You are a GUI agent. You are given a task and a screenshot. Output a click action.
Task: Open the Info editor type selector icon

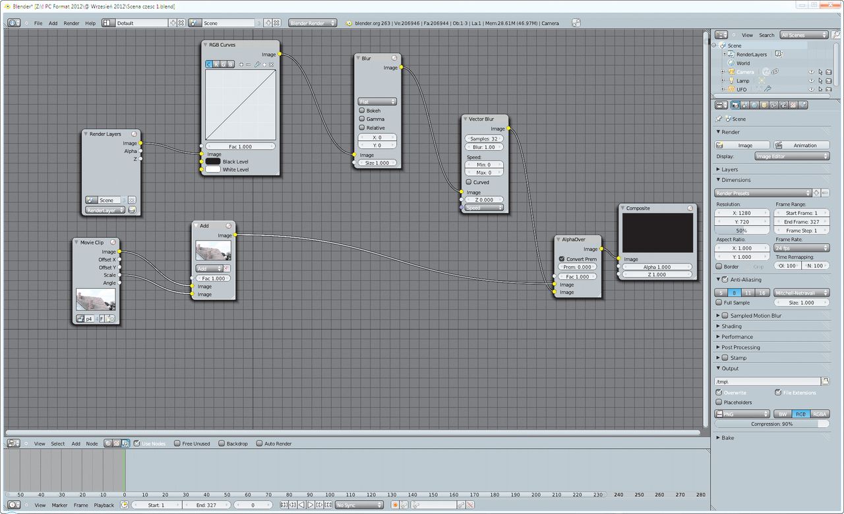[x=14, y=22]
